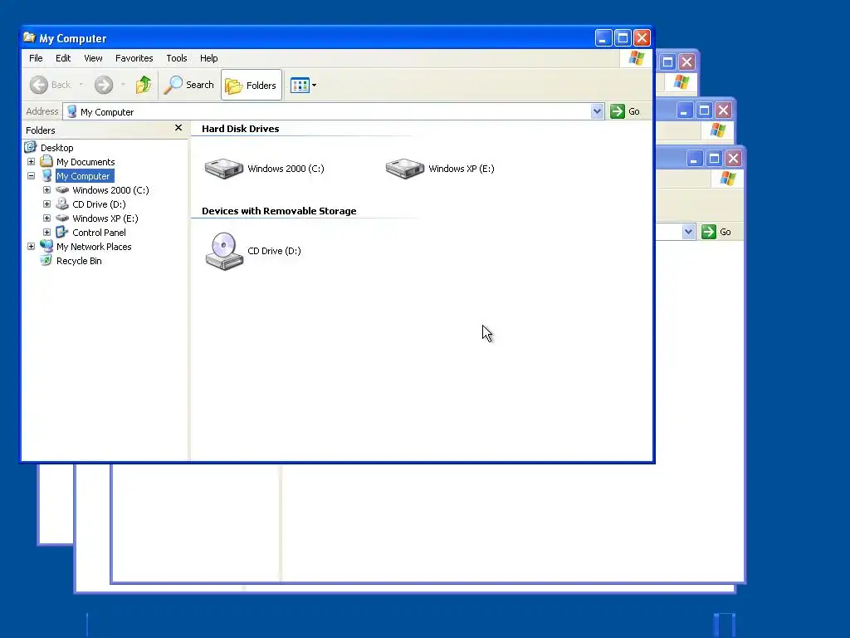Viewport: 850px width, 638px height.
Task: Click the Address bar computer icon
Action: (x=71, y=112)
